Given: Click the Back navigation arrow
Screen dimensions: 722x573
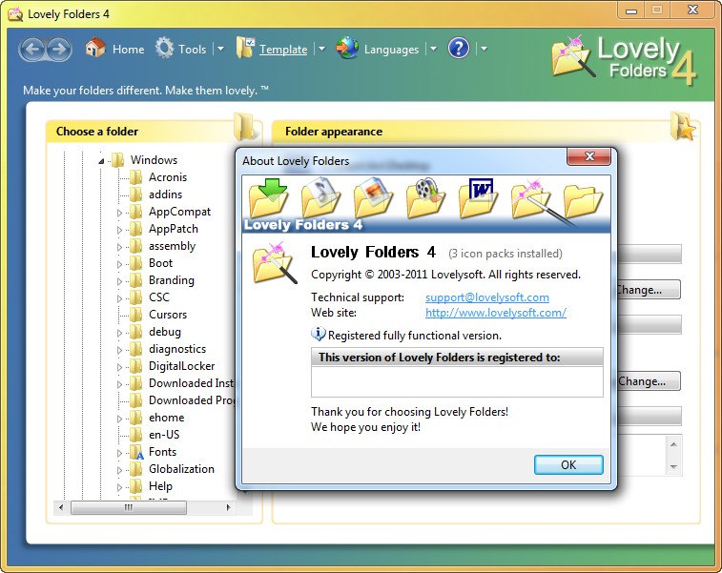Looking at the screenshot, I should pyautogui.click(x=32, y=50).
